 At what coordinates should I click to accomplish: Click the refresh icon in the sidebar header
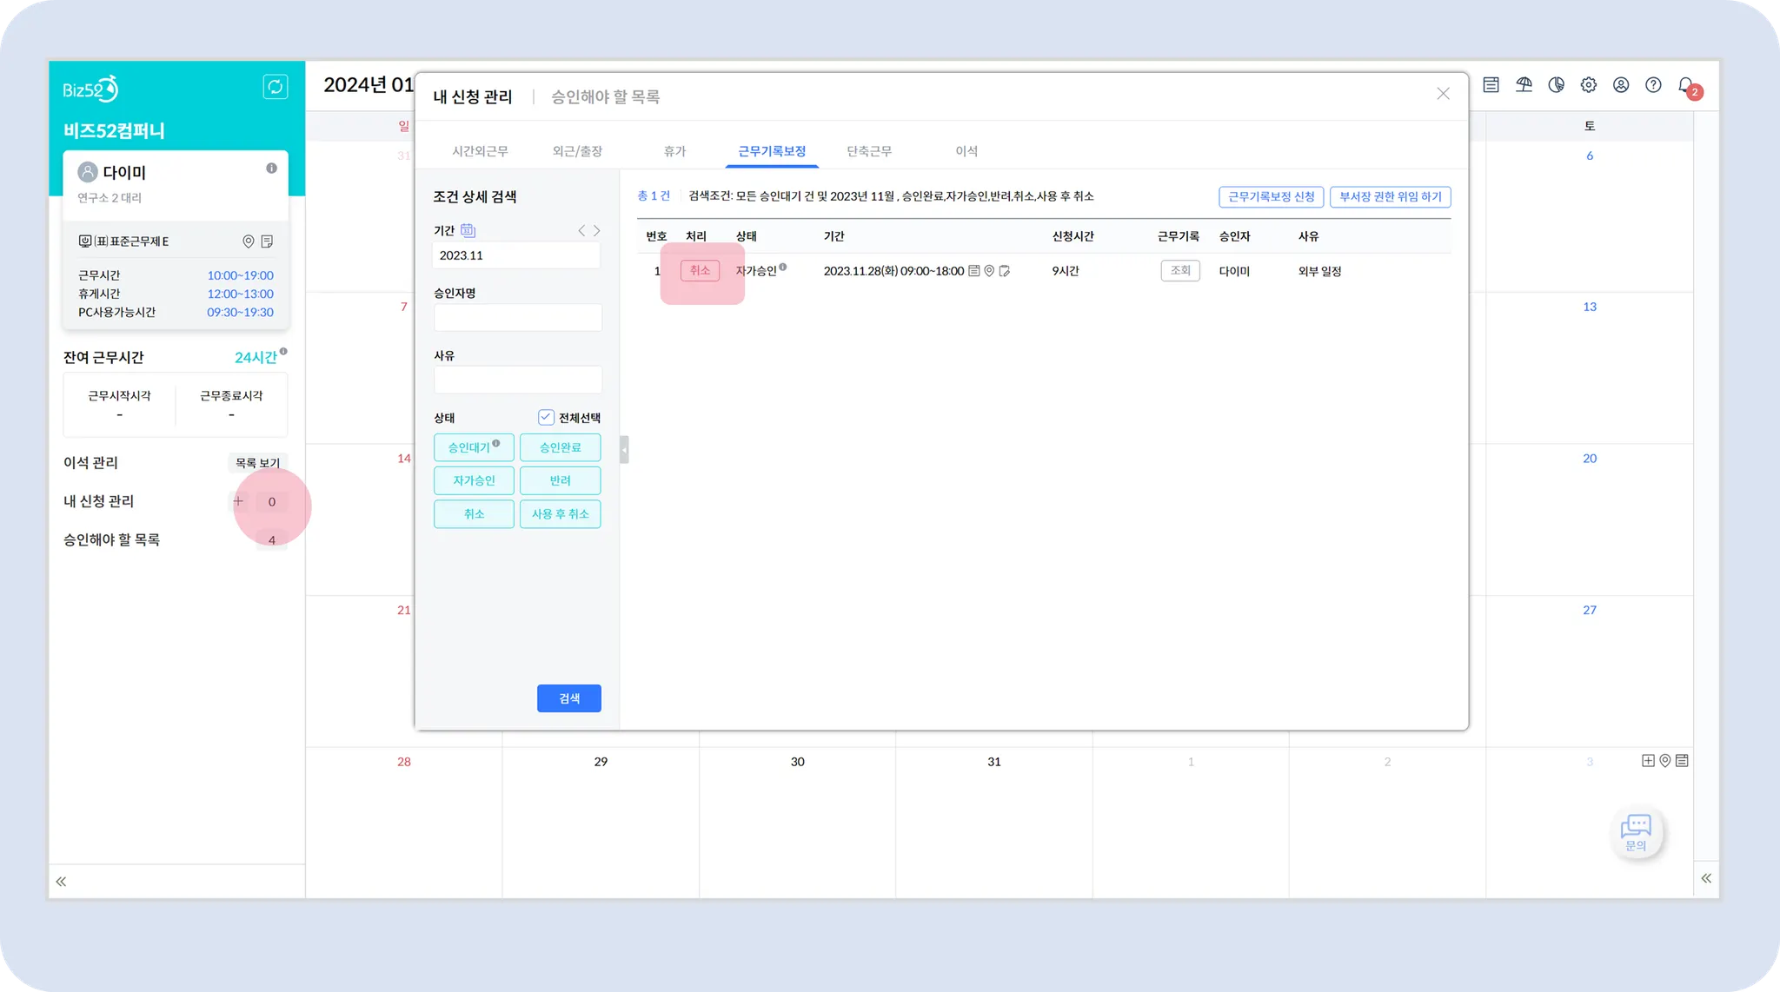click(275, 87)
